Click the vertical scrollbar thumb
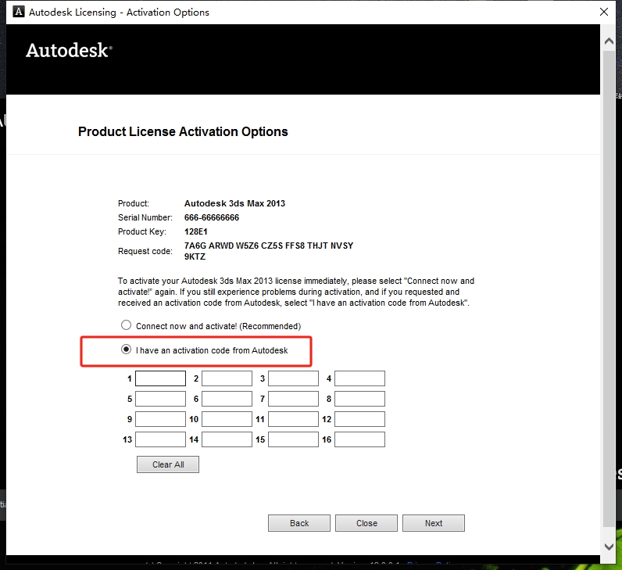622x570 pixels. (x=609, y=289)
